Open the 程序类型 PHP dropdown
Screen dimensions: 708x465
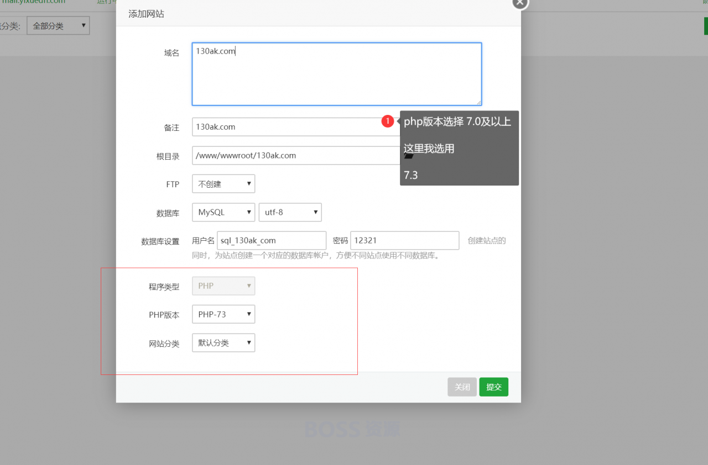pos(223,286)
